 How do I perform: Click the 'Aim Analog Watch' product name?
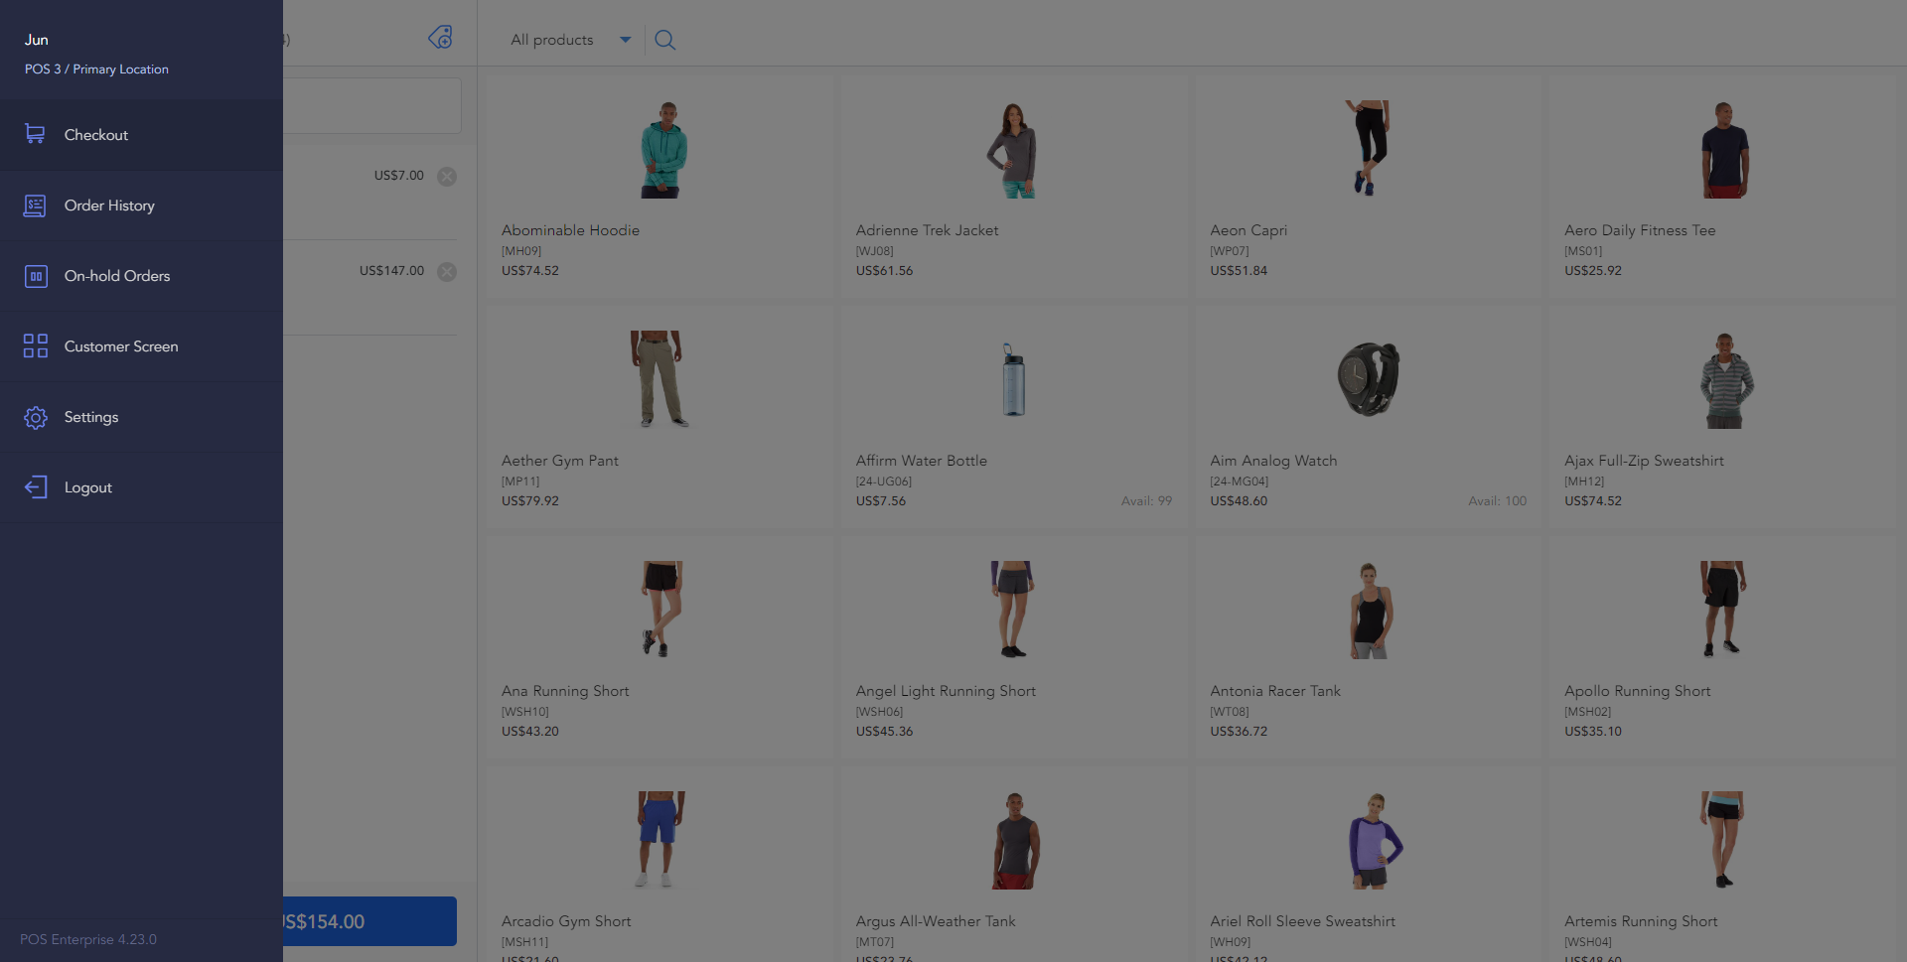coord(1273,461)
